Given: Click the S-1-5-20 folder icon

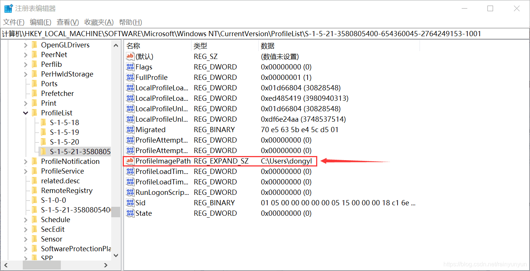Looking at the screenshot, I should click(x=44, y=142).
